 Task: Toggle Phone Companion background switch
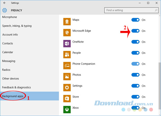click(135, 64)
